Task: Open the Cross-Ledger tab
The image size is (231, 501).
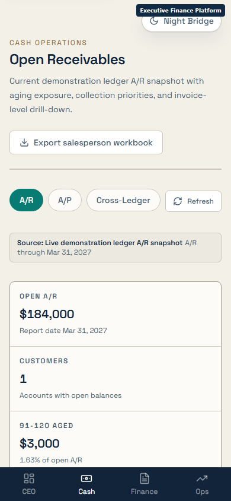Action: pyautogui.click(x=123, y=200)
